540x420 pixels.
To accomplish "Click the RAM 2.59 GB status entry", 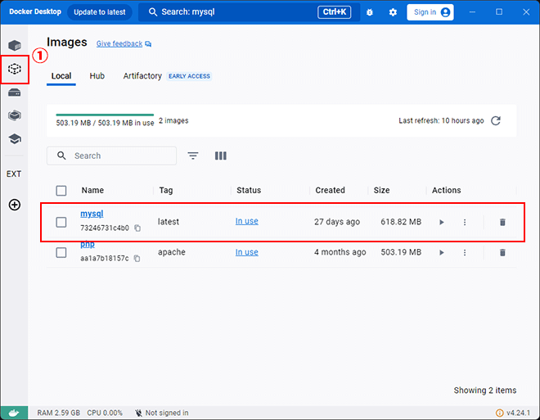I will (x=59, y=413).
